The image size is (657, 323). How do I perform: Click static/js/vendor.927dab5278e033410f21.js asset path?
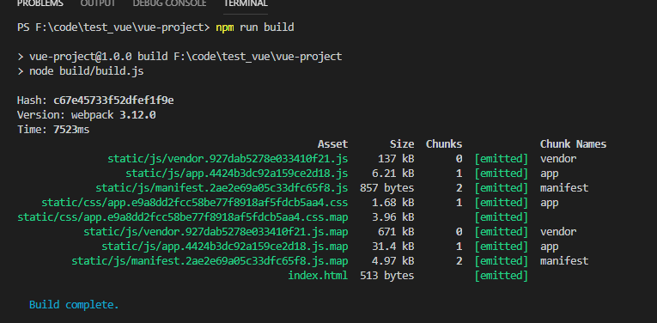(x=228, y=159)
